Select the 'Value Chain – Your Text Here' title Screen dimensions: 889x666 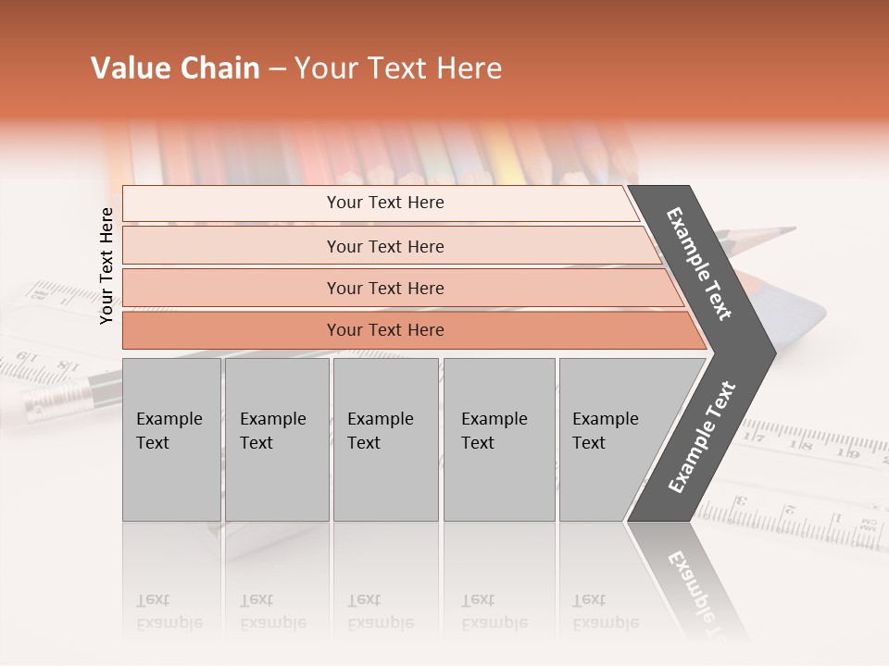[x=296, y=68]
